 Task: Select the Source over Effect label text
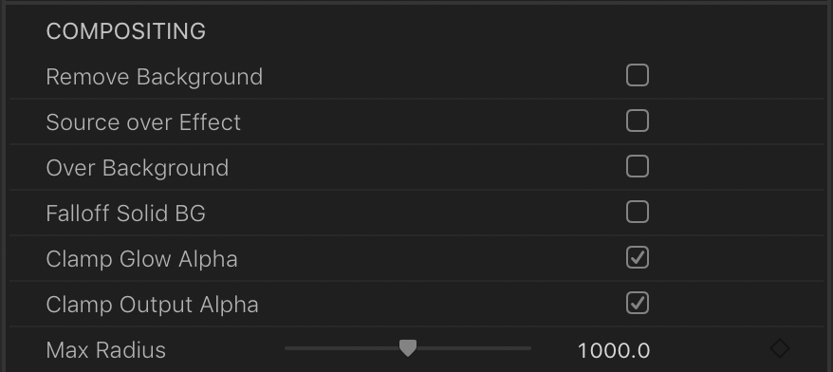[x=143, y=122]
